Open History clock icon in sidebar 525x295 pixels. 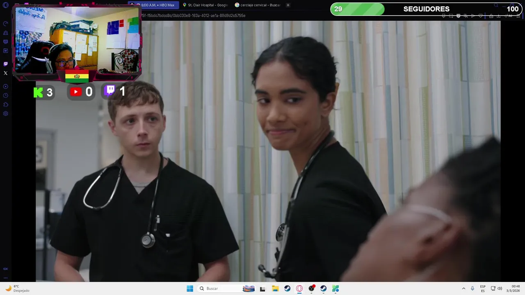(x=5, y=95)
